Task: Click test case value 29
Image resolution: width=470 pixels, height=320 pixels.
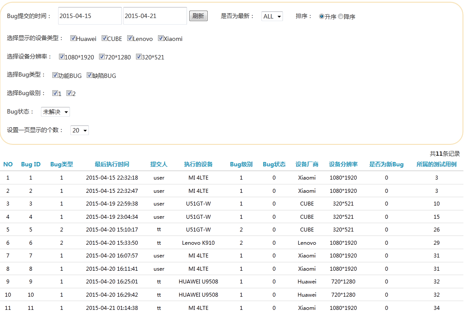Action: (x=437, y=243)
